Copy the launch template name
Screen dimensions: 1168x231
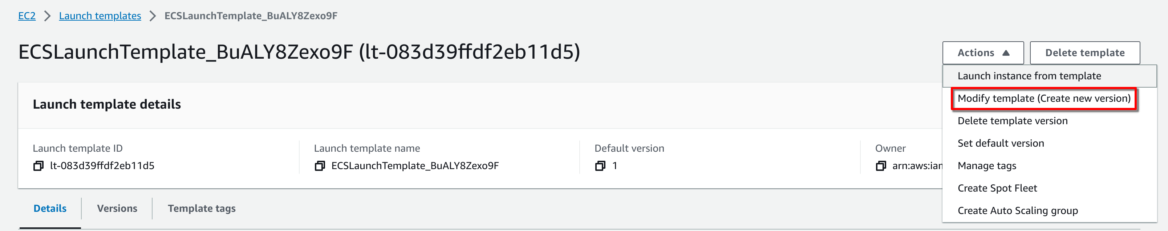320,166
